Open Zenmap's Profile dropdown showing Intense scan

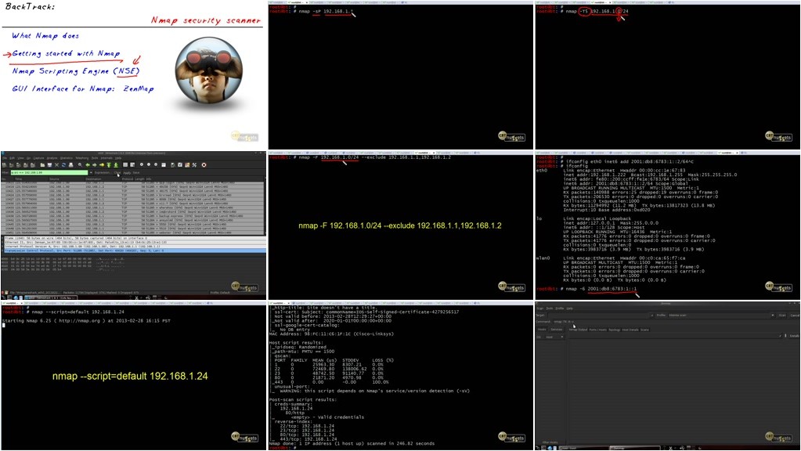(x=722, y=315)
